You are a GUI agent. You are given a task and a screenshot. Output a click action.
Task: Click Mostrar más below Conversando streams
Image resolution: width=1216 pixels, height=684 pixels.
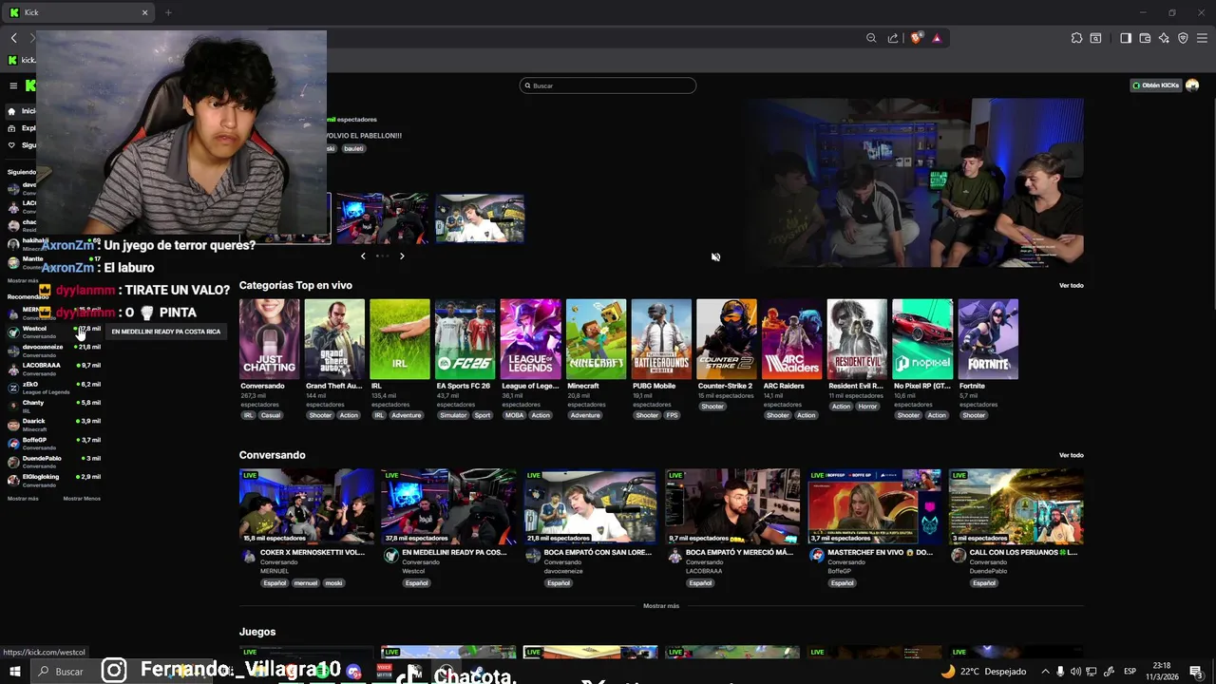coord(661,606)
